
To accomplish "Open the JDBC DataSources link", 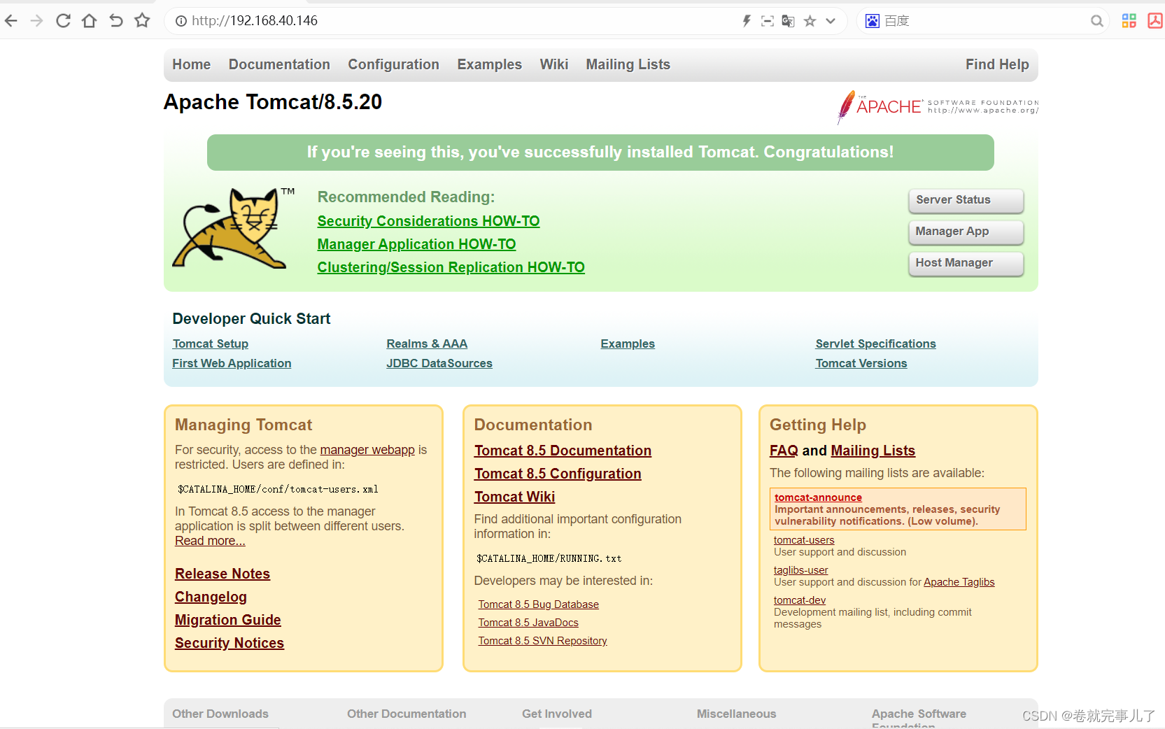I will click(439, 363).
